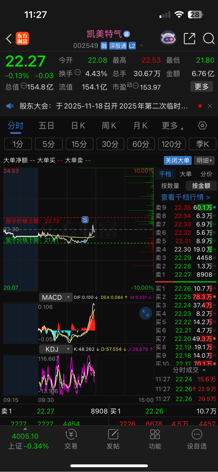Select the 60分 interval
218x472 pixels.
pos(141,144)
